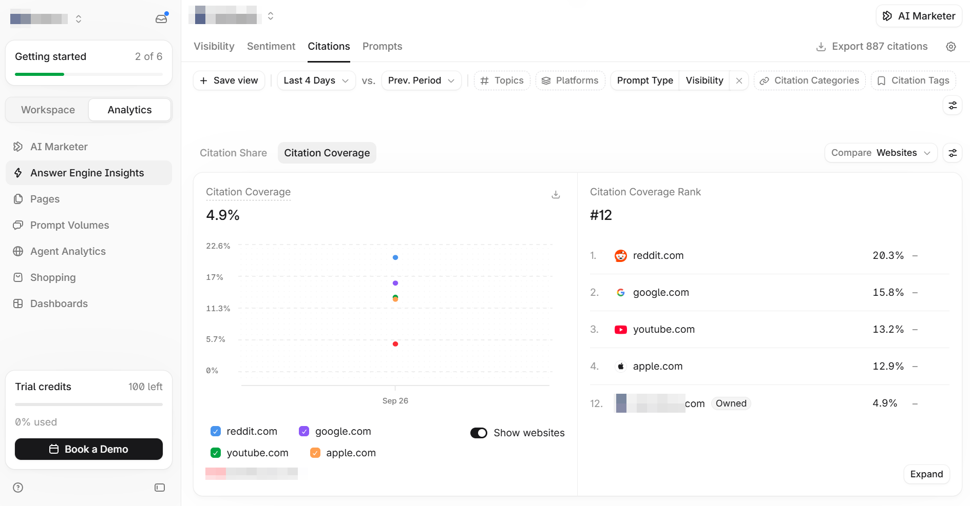Download the Citation Coverage chart
The width and height of the screenshot is (970, 506).
556,194
